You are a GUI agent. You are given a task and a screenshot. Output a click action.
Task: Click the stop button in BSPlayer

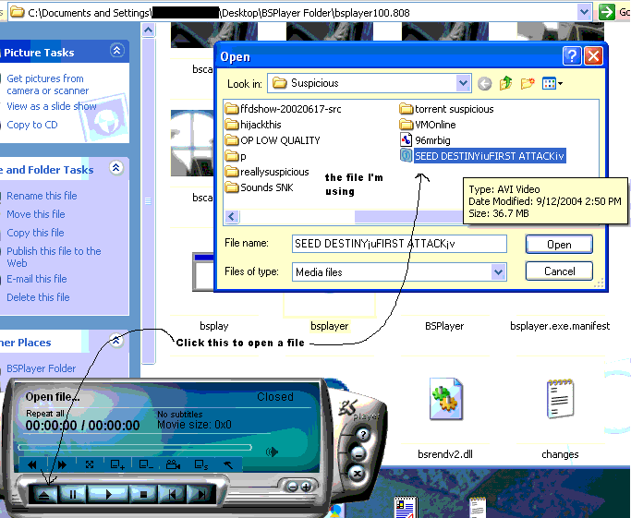143,494
